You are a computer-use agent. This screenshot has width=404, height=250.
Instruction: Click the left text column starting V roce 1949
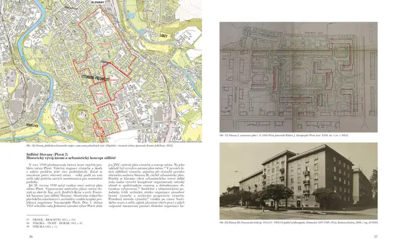(x=65, y=185)
